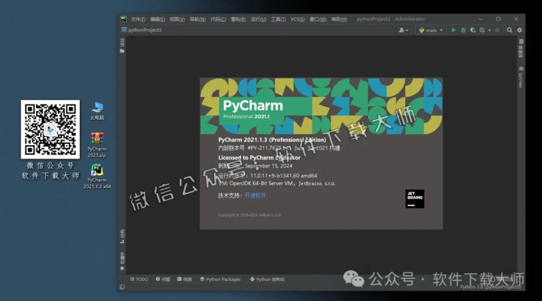Select the PyCharm 2021.1.3 x64 desktop shortcut
Image resolution: width=542 pixels, height=301 pixels.
(x=97, y=176)
